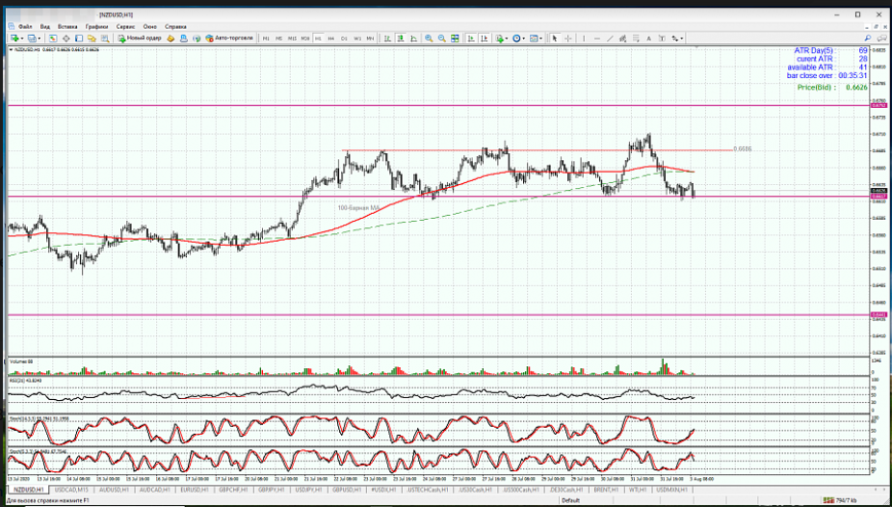Click the 0.6686 horizontal line label
Viewport: 892px width, 507px height.
[x=743, y=149]
